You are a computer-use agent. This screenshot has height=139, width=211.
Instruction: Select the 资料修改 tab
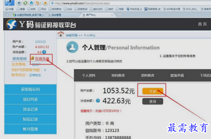[x=148, y=76]
